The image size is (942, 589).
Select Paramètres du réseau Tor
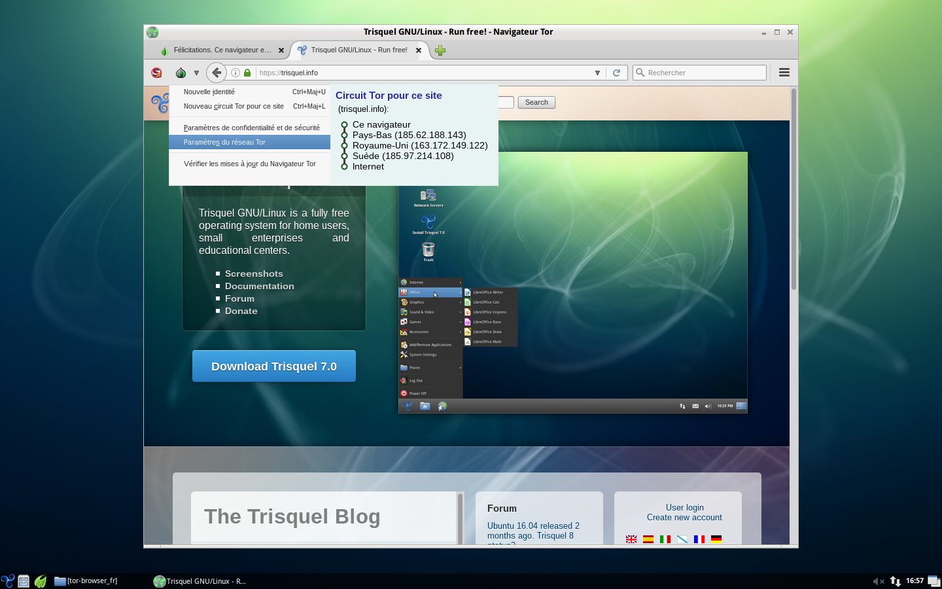click(250, 142)
